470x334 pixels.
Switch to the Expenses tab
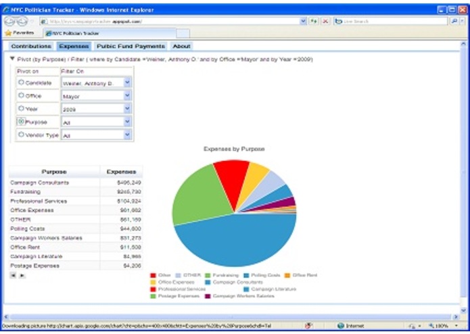74,46
